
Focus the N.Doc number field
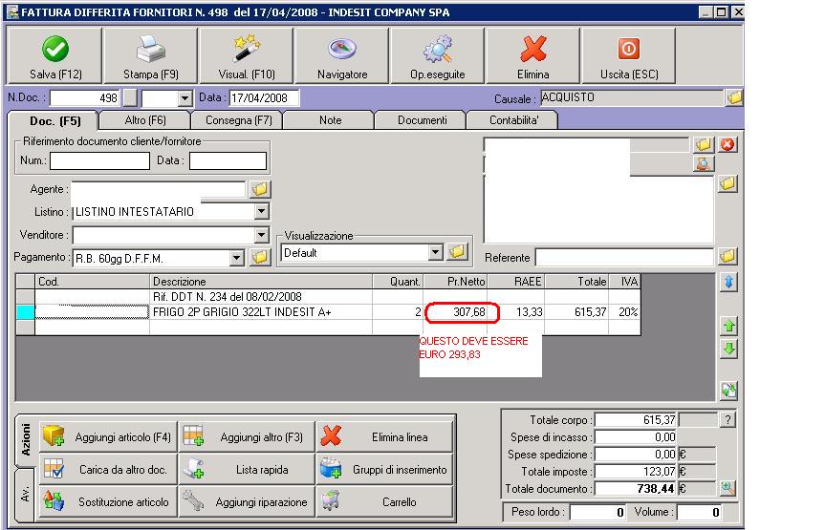(85, 98)
